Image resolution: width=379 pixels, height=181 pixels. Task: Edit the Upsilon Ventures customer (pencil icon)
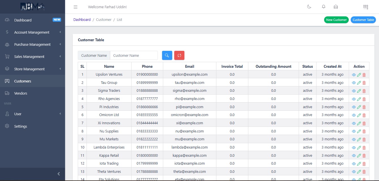coord(359,75)
